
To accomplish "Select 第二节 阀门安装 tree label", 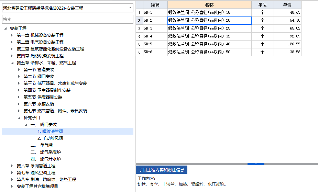I will click(x=39, y=77).
